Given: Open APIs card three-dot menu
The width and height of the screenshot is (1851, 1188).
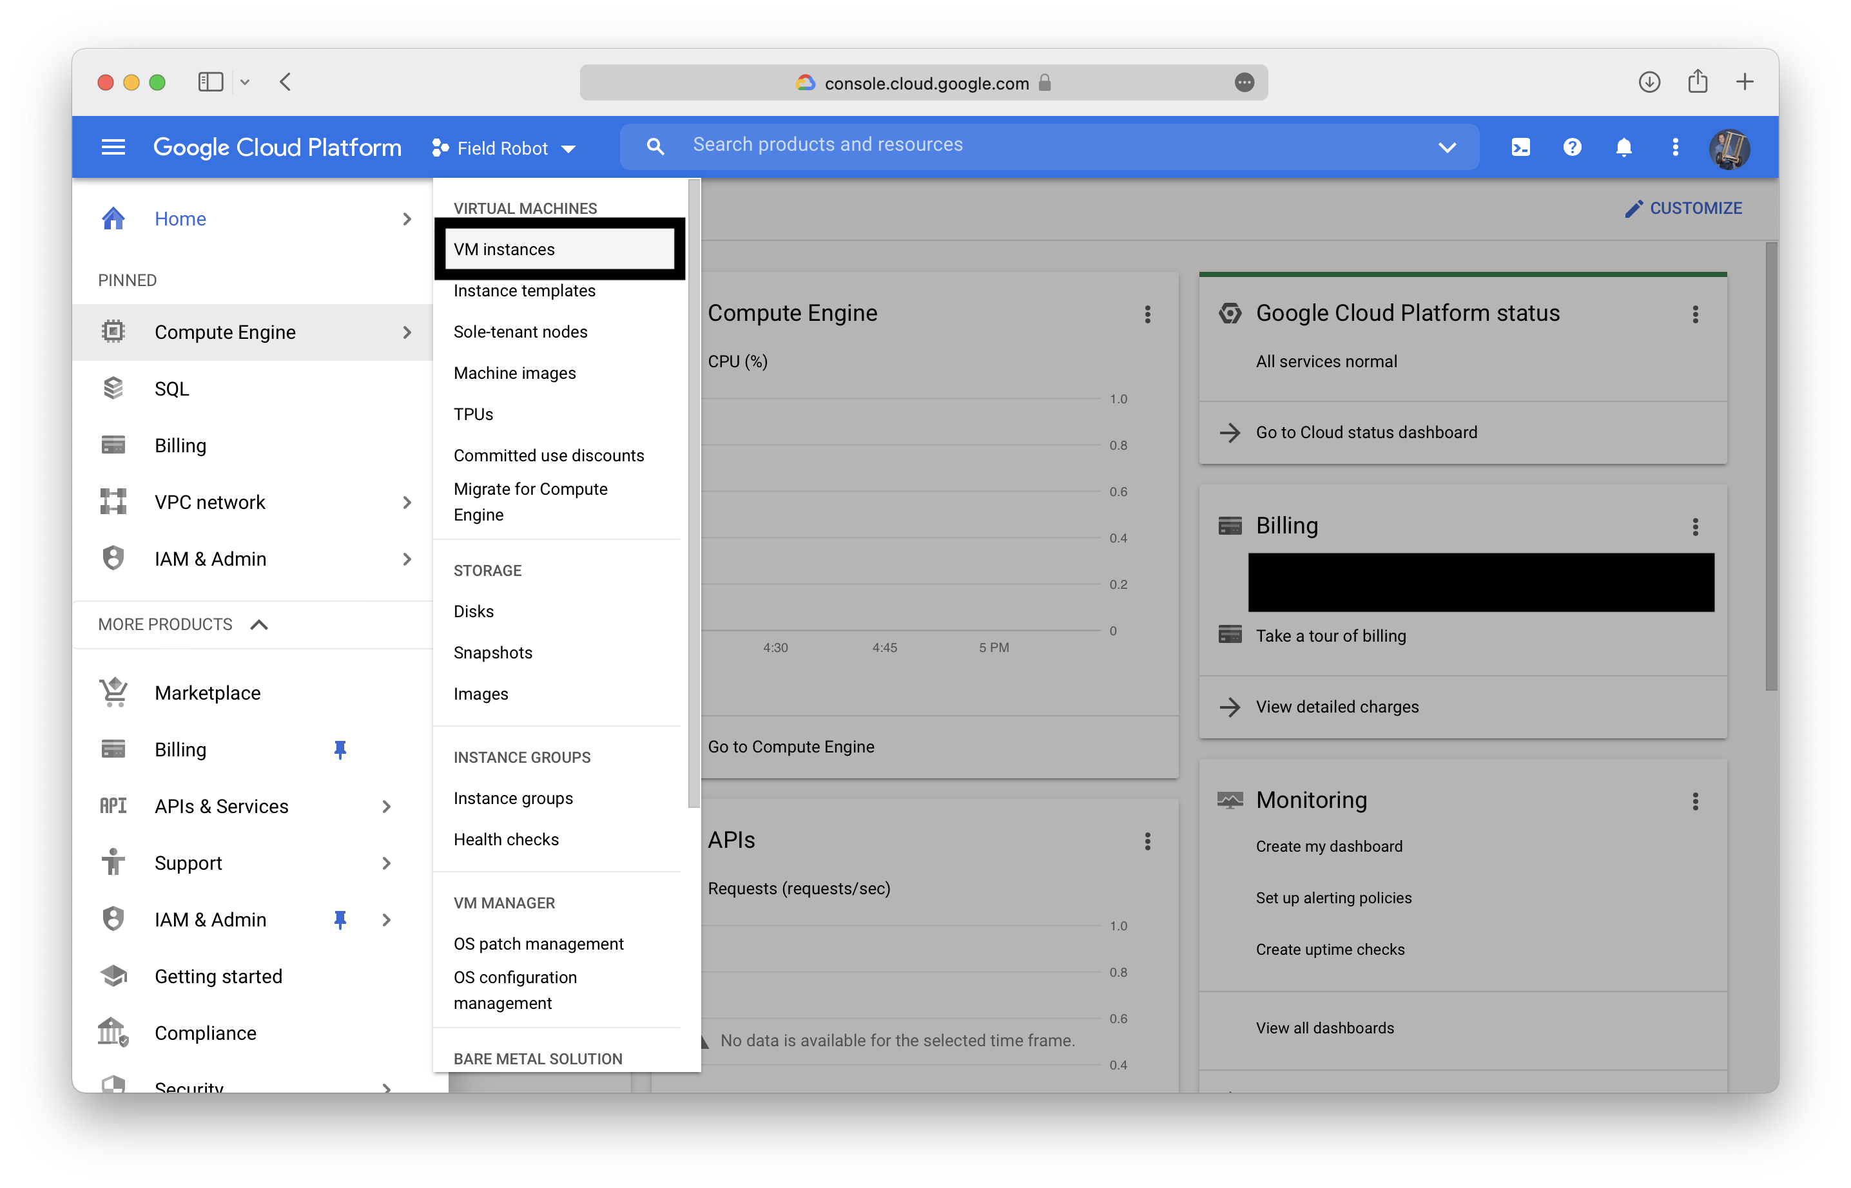Looking at the screenshot, I should click(1147, 841).
